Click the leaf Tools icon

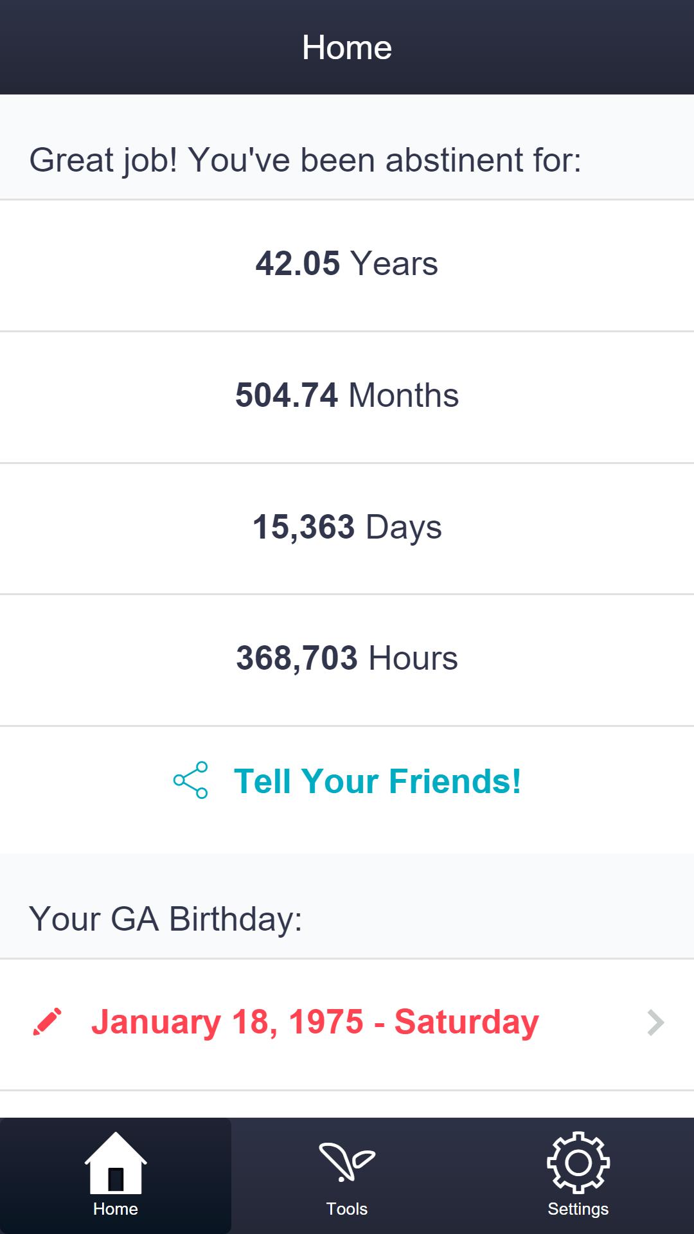click(347, 1162)
